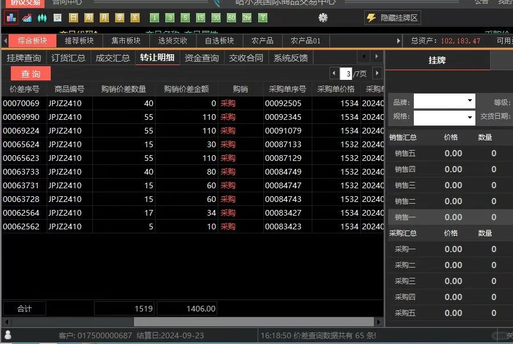Click 隐藏挂牌区 to hide the listing area
Viewport: 513px width, 344px height.
click(400, 18)
